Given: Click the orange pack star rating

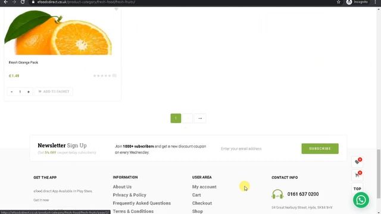Looking at the screenshot, I should [x=102, y=75].
